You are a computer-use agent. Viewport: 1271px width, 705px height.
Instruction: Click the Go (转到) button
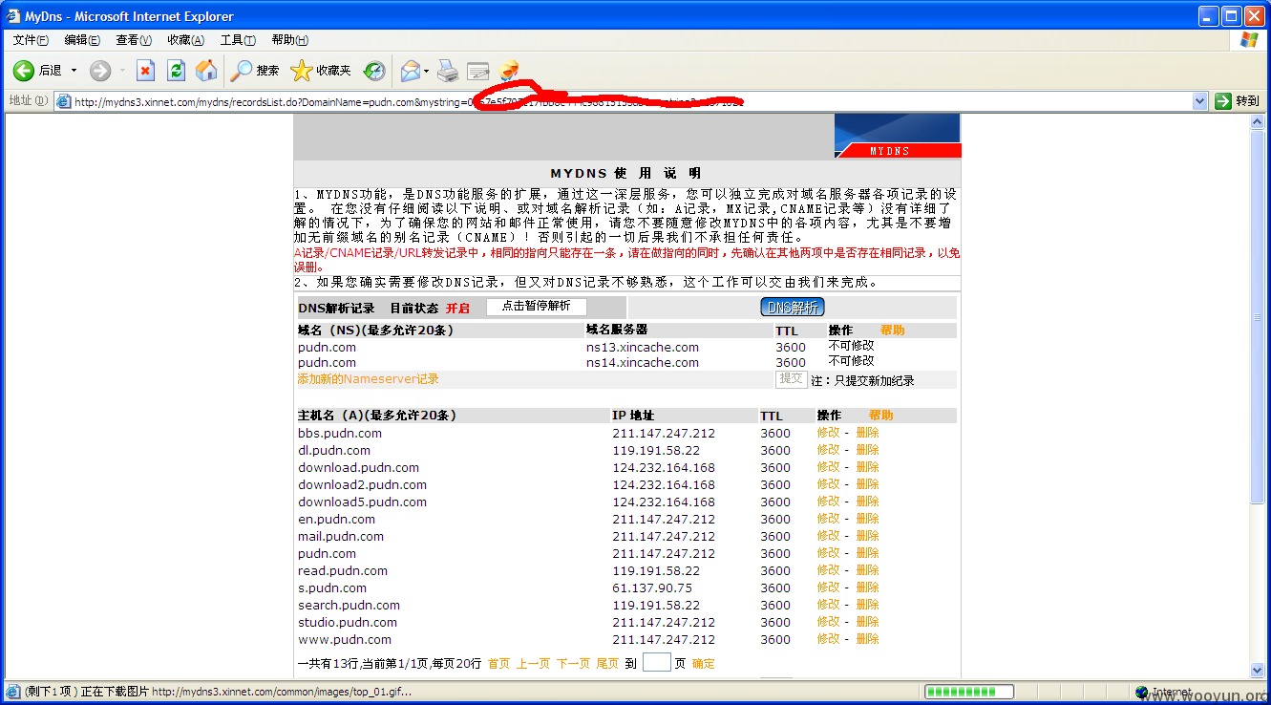(1238, 101)
